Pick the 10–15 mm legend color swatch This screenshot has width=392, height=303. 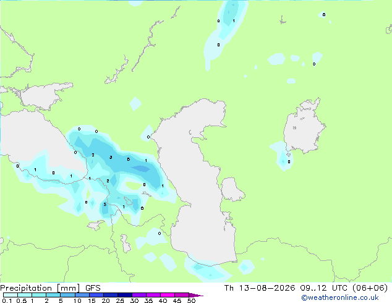[x=82, y=295]
